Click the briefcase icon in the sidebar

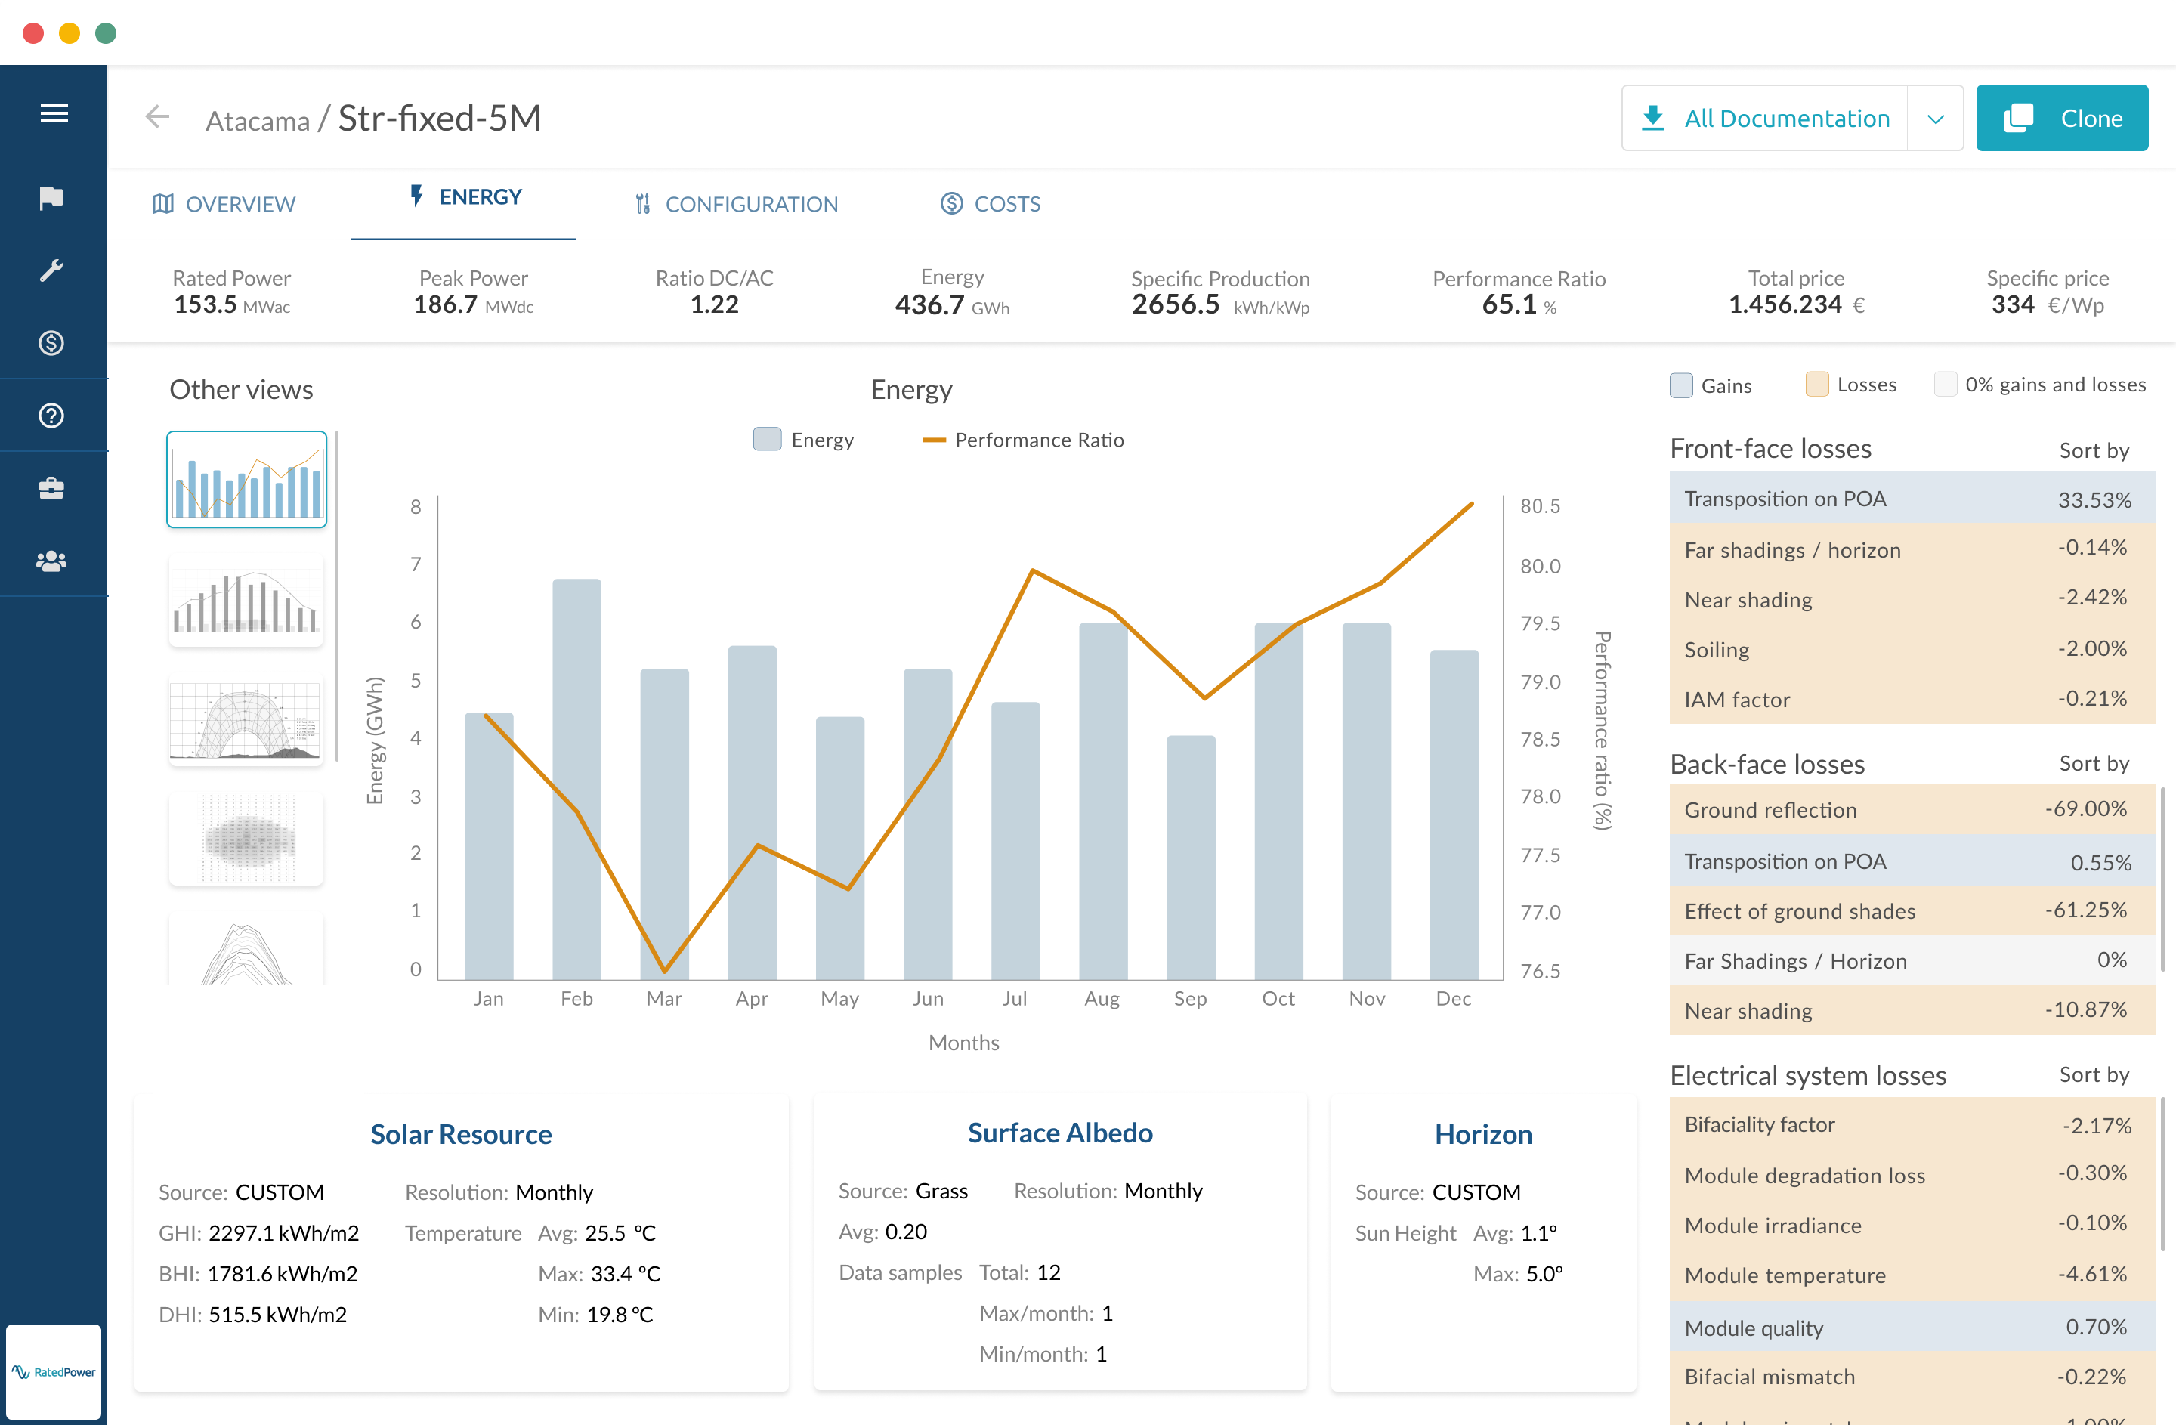coord(52,488)
